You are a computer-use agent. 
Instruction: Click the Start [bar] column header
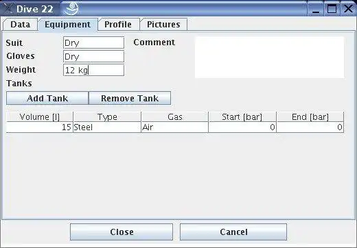242,117
